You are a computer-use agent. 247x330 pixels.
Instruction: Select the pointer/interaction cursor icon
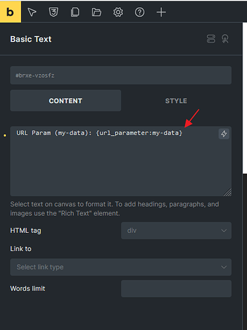click(32, 12)
